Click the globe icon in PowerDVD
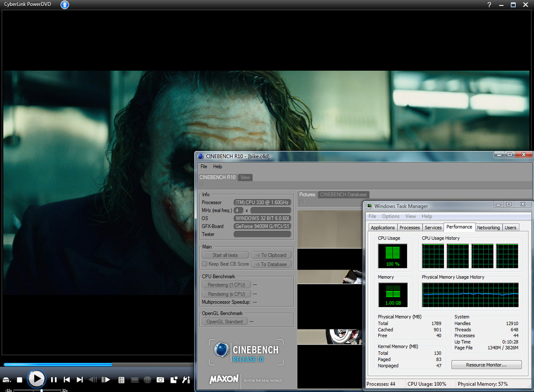Viewport: 534px width, 392px height. (148, 380)
